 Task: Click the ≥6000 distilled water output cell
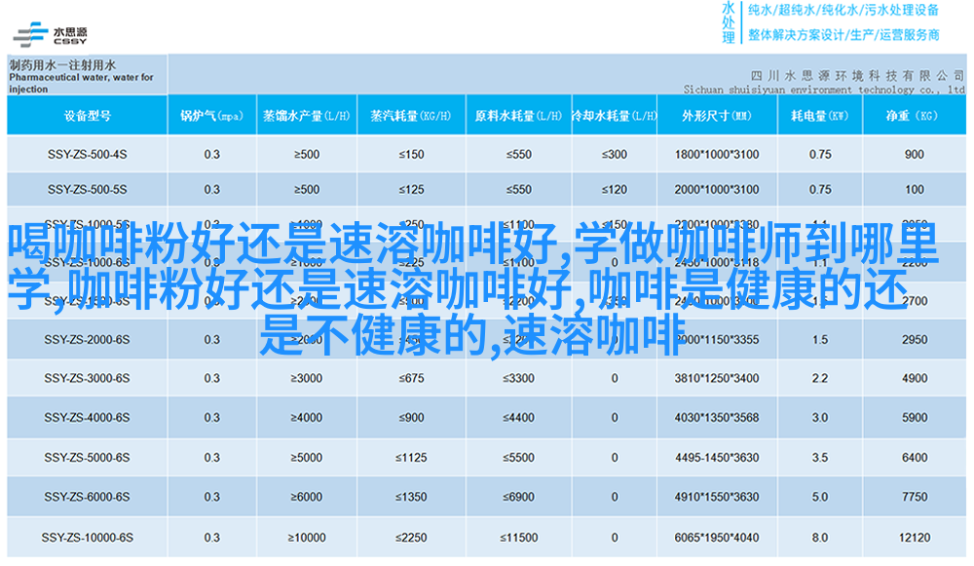pos(306,497)
